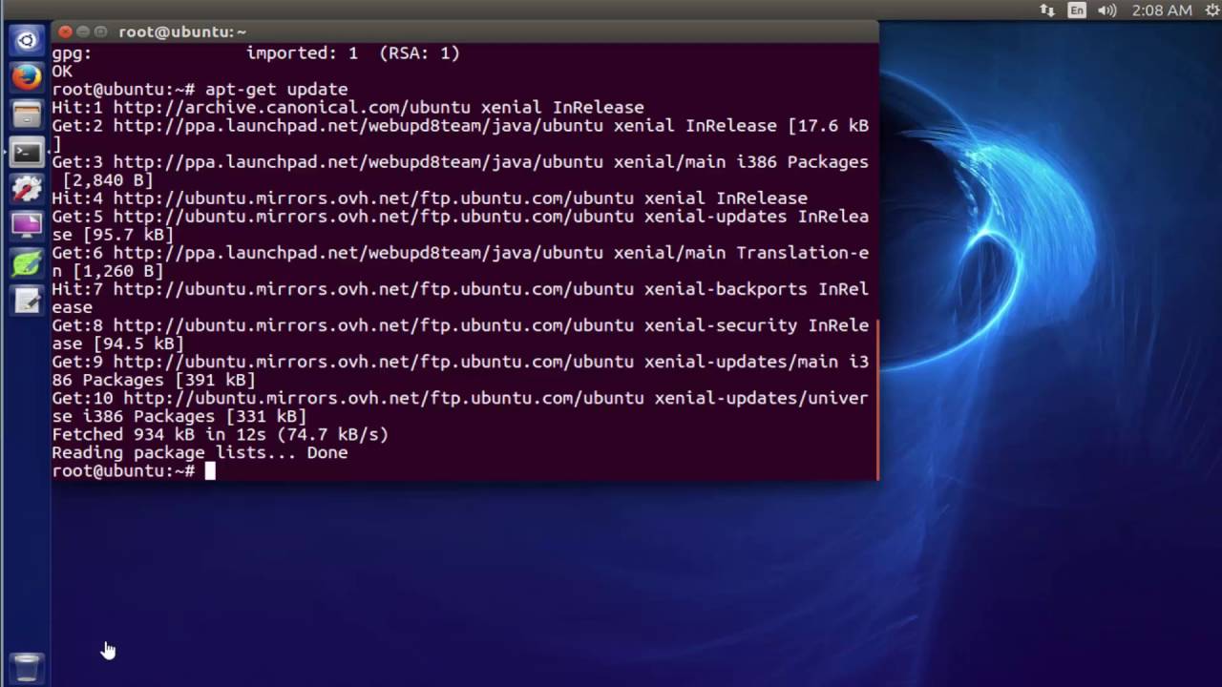Open the network connections indicator

click(x=1047, y=10)
